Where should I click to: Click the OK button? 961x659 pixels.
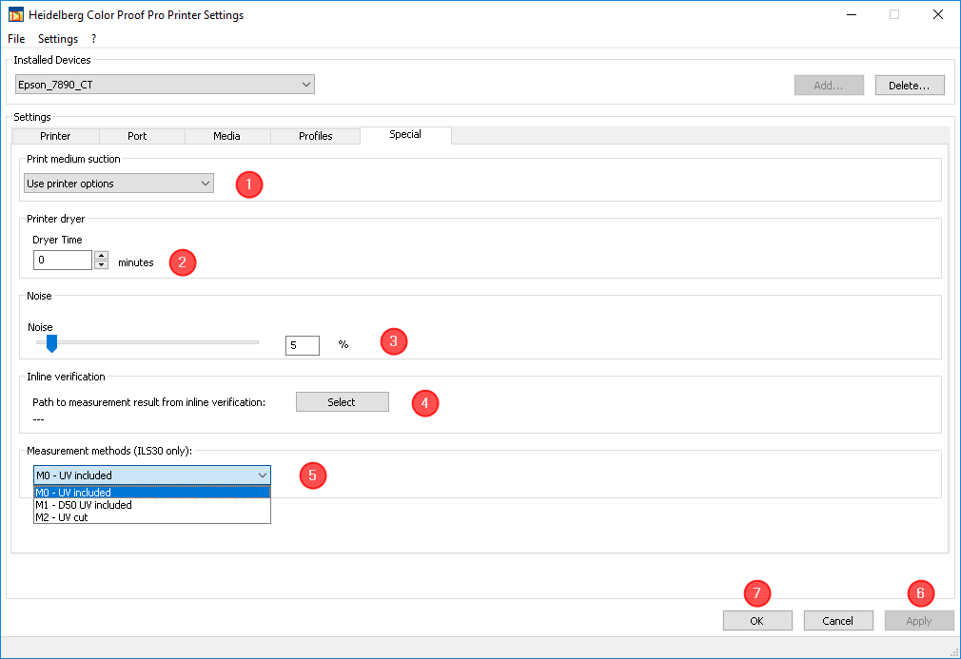(x=757, y=620)
